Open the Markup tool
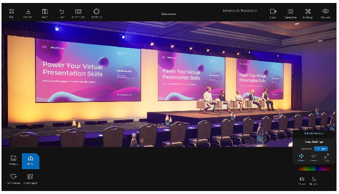Screen dimensions: 339x194 308,11
